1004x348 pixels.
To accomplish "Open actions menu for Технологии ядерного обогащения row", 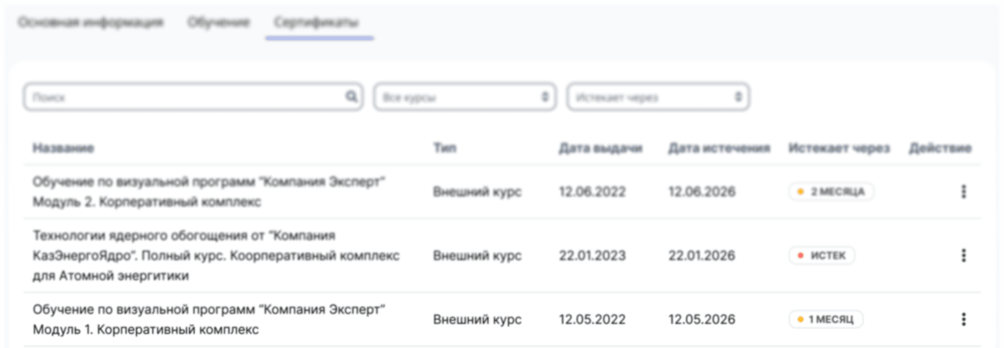I will (x=963, y=255).
